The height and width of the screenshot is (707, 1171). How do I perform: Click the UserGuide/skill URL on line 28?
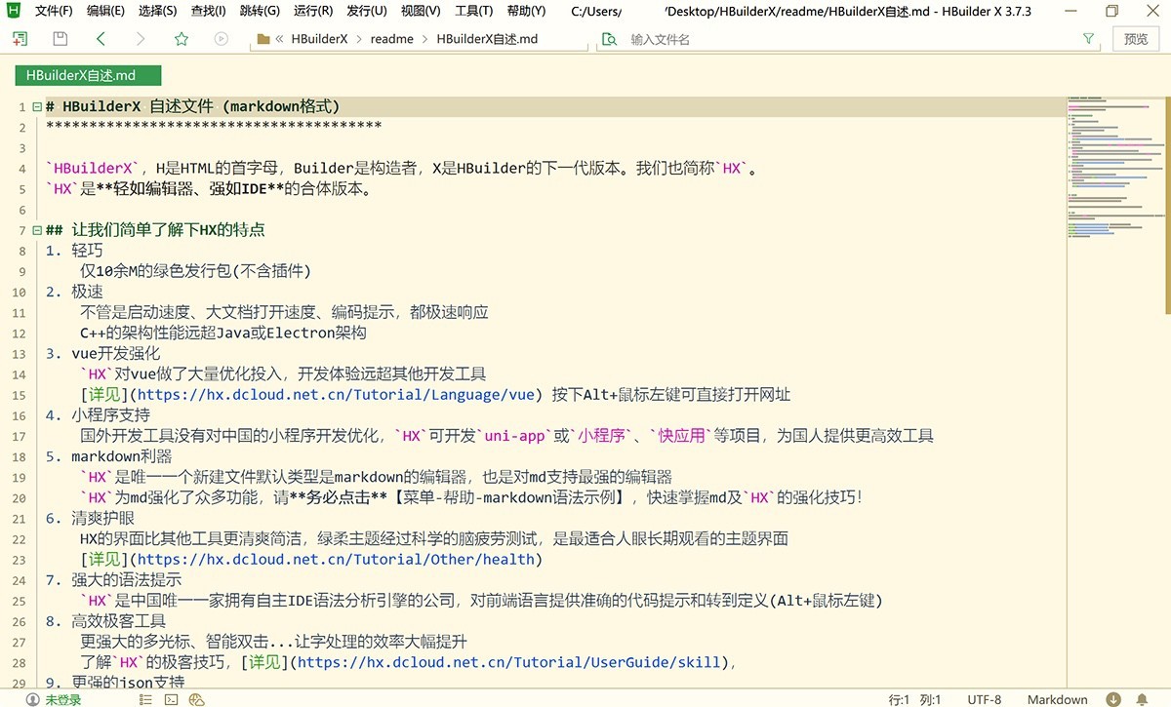(x=510, y=661)
